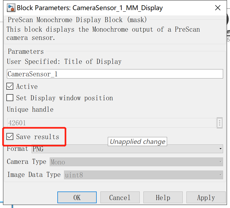Uncheck the Active checkbox
230x208 pixels.
point(10,86)
